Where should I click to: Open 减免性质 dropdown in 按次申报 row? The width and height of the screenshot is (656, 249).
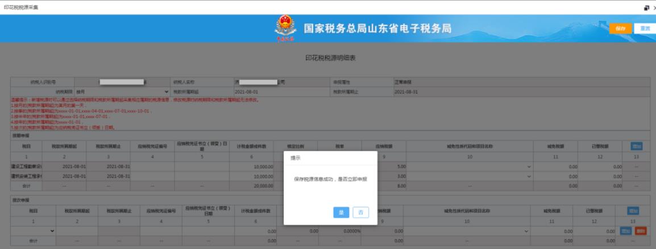tap(526, 231)
